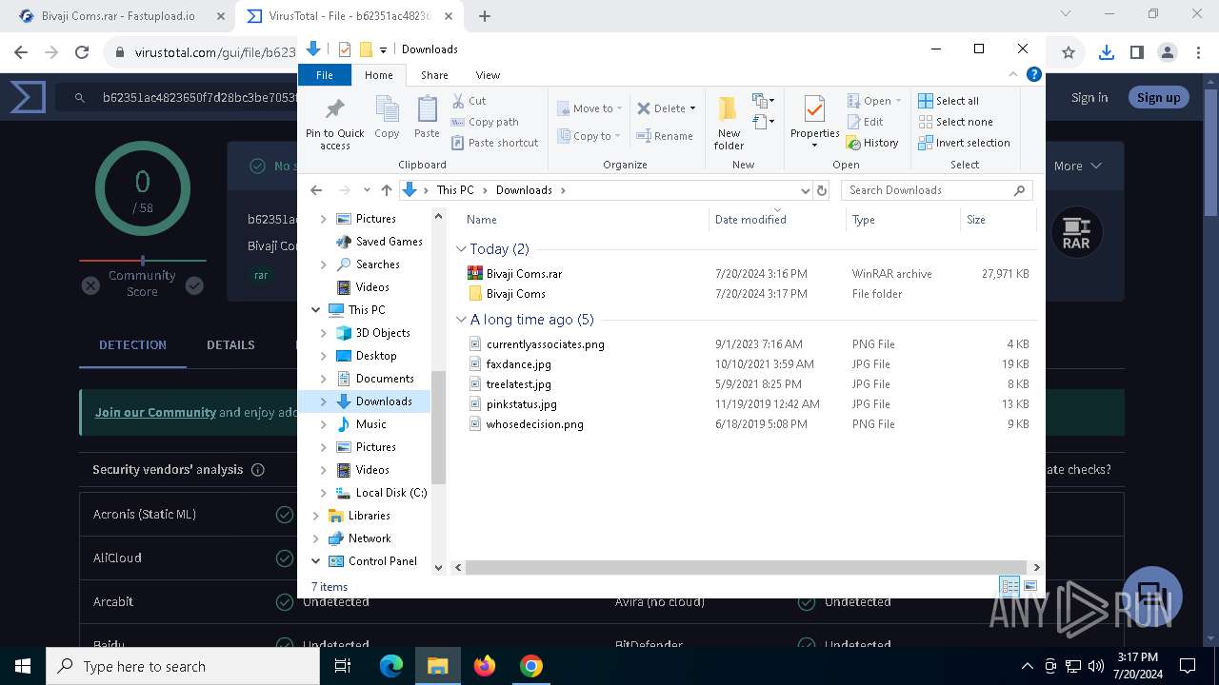1219x685 pixels.
Task: Open the address bar history dropdown
Action: click(806, 190)
